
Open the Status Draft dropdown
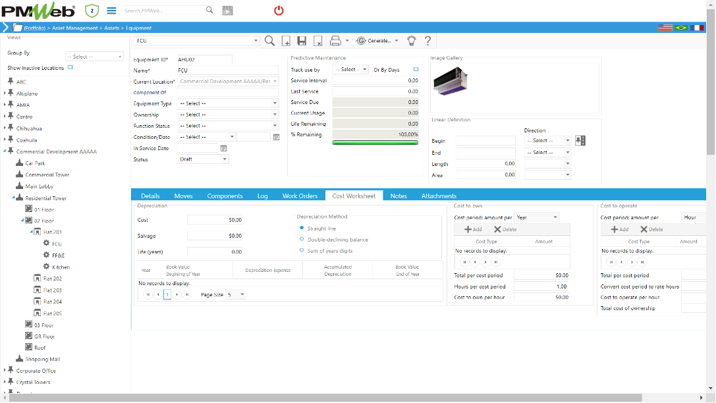click(x=203, y=159)
